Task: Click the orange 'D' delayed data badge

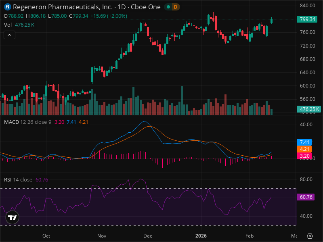Action: [x=176, y=7]
